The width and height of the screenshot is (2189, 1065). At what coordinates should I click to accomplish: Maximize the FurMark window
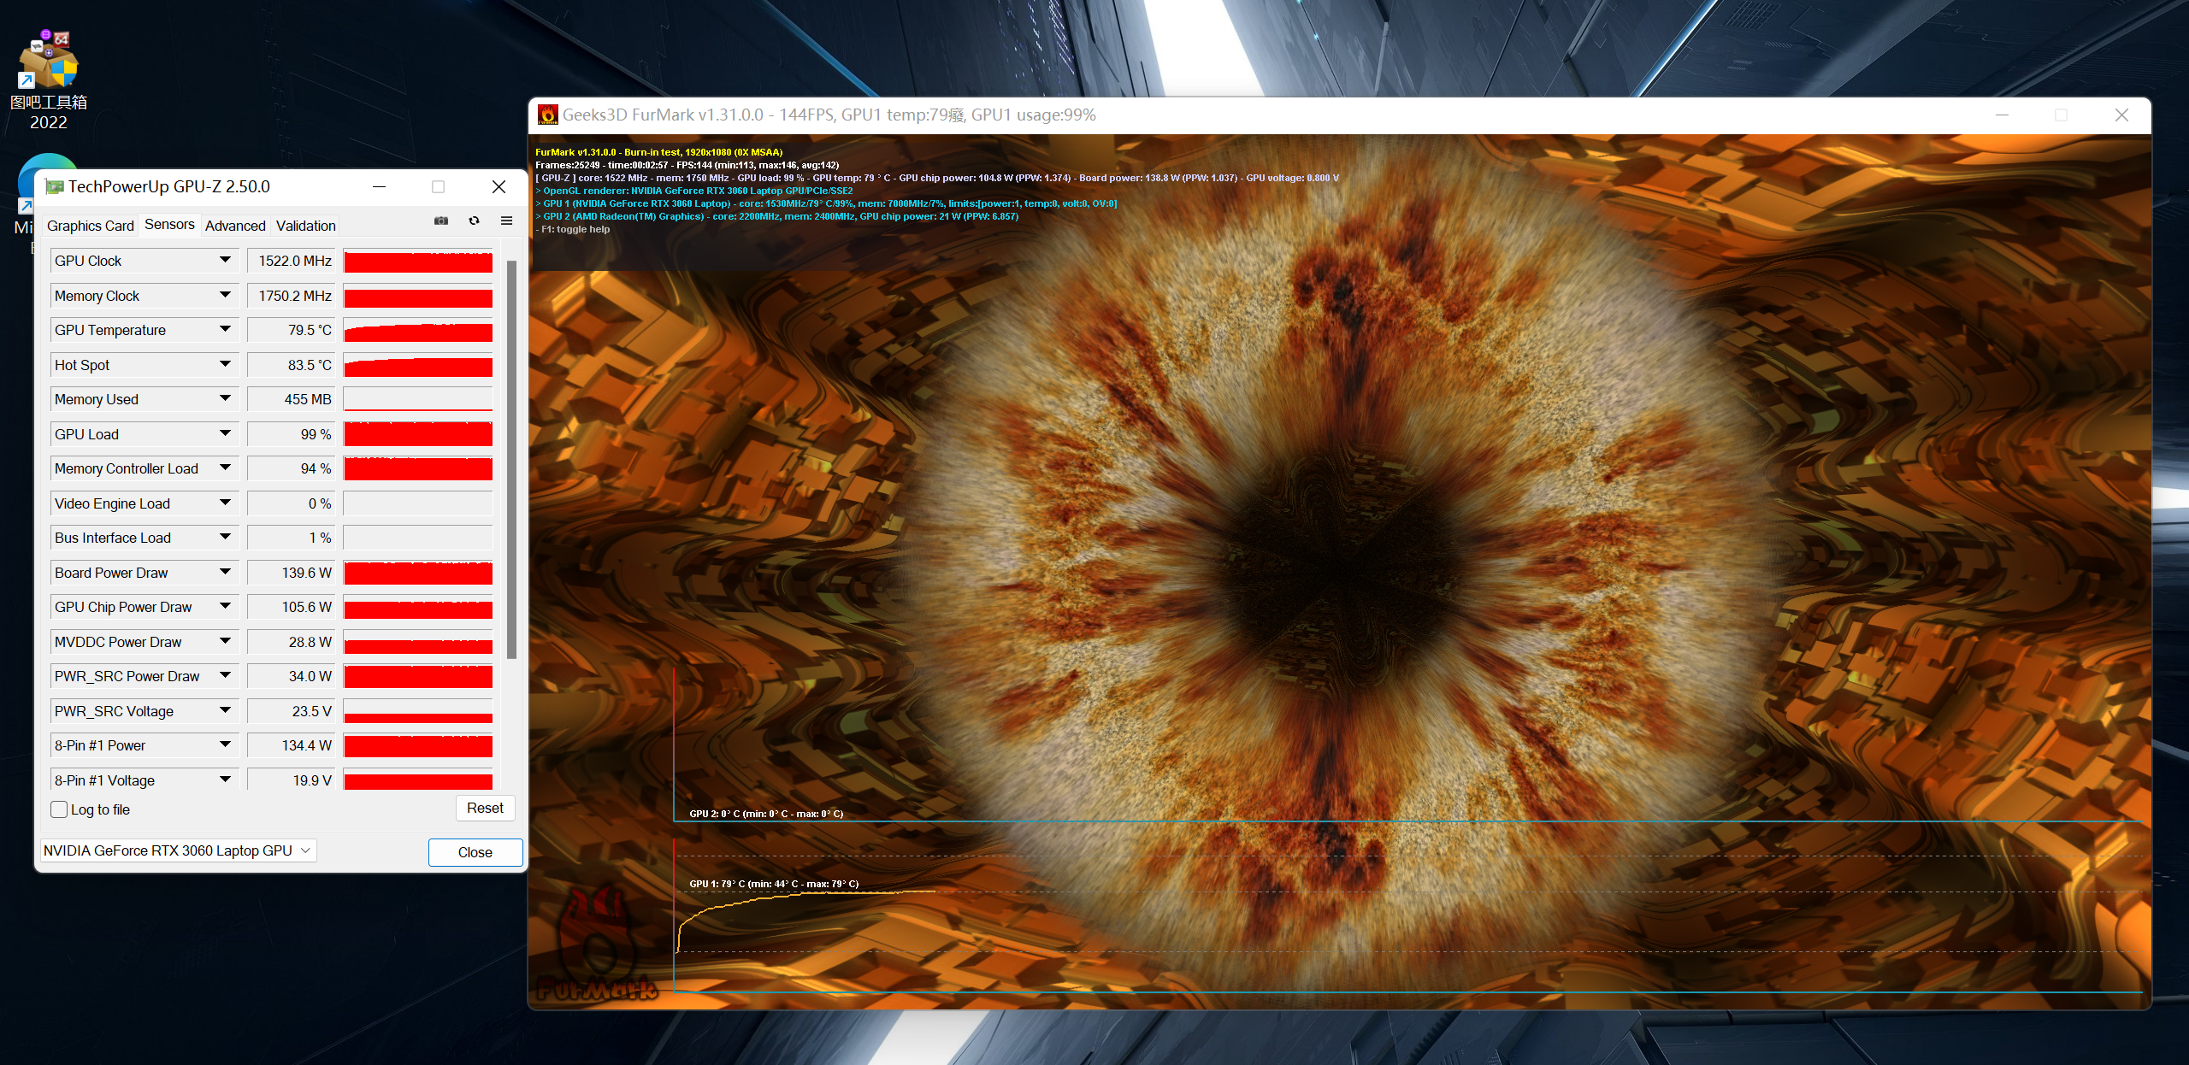click(x=2062, y=115)
